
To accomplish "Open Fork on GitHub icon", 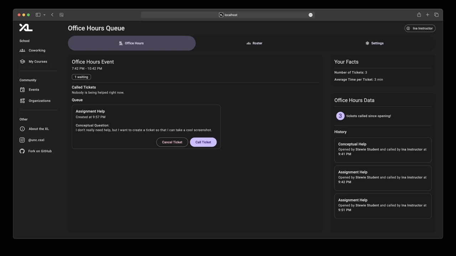I will click(22, 151).
